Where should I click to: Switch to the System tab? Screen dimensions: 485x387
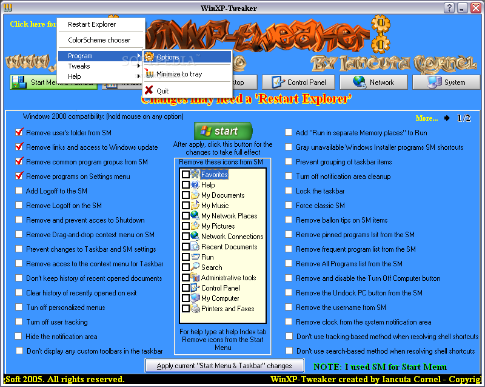coord(446,82)
